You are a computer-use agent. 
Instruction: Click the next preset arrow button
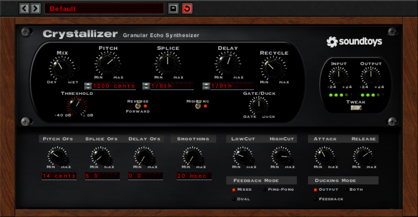[35, 9]
